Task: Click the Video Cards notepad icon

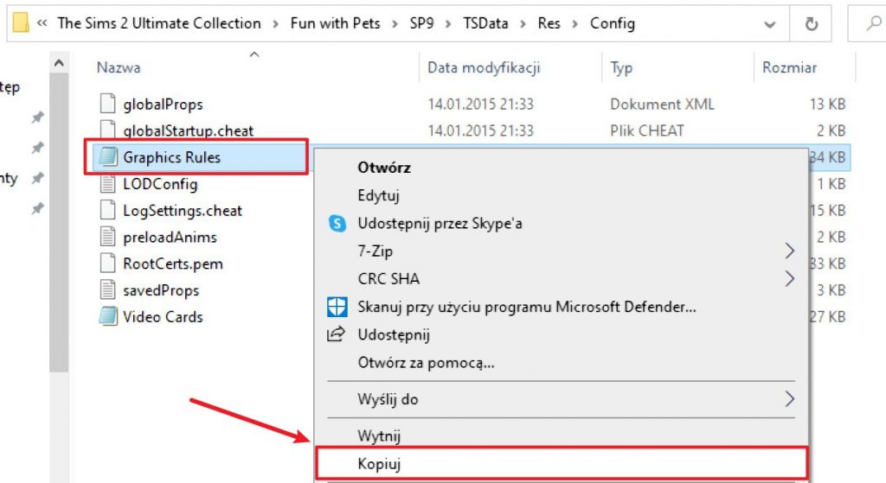Action: click(x=108, y=316)
